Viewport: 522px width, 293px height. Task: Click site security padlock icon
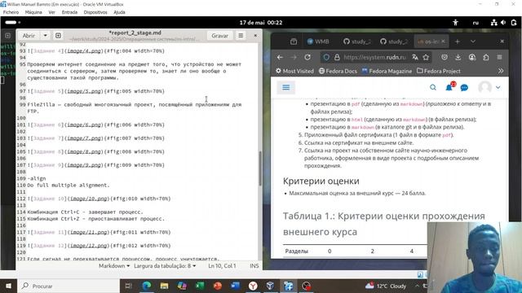pyautogui.click(x=337, y=57)
